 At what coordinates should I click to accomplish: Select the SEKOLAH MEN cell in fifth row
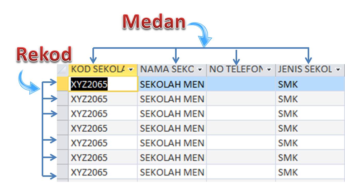(173, 142)
